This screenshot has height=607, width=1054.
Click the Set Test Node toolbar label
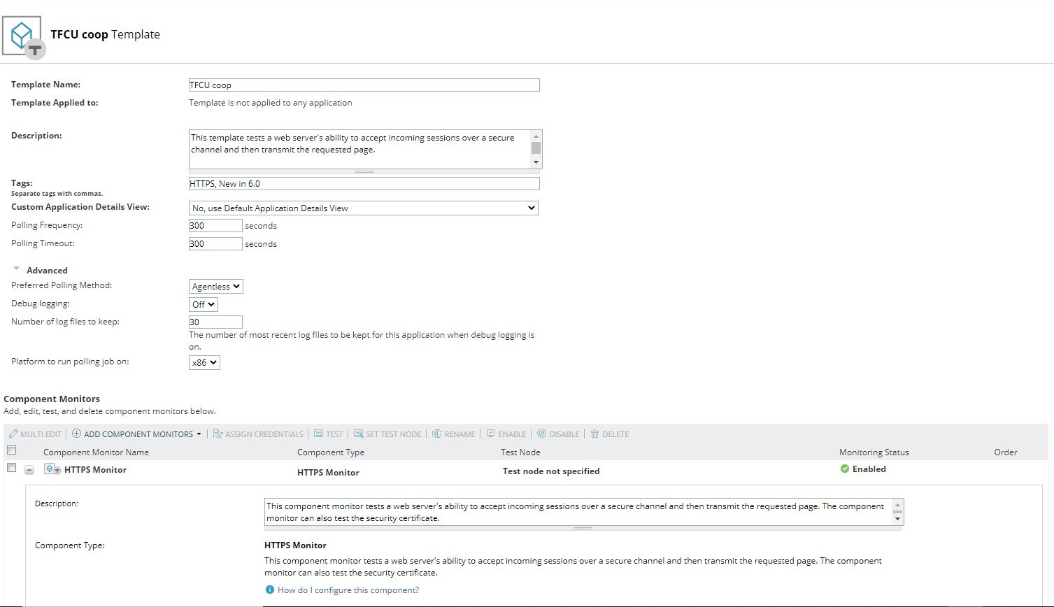394,434
